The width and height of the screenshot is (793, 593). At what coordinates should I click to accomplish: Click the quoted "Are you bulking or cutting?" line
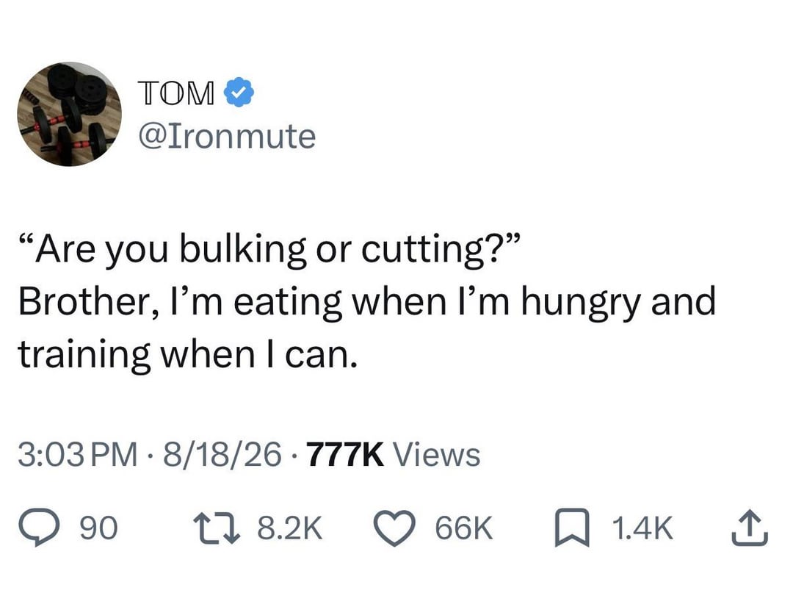(270, 249)
